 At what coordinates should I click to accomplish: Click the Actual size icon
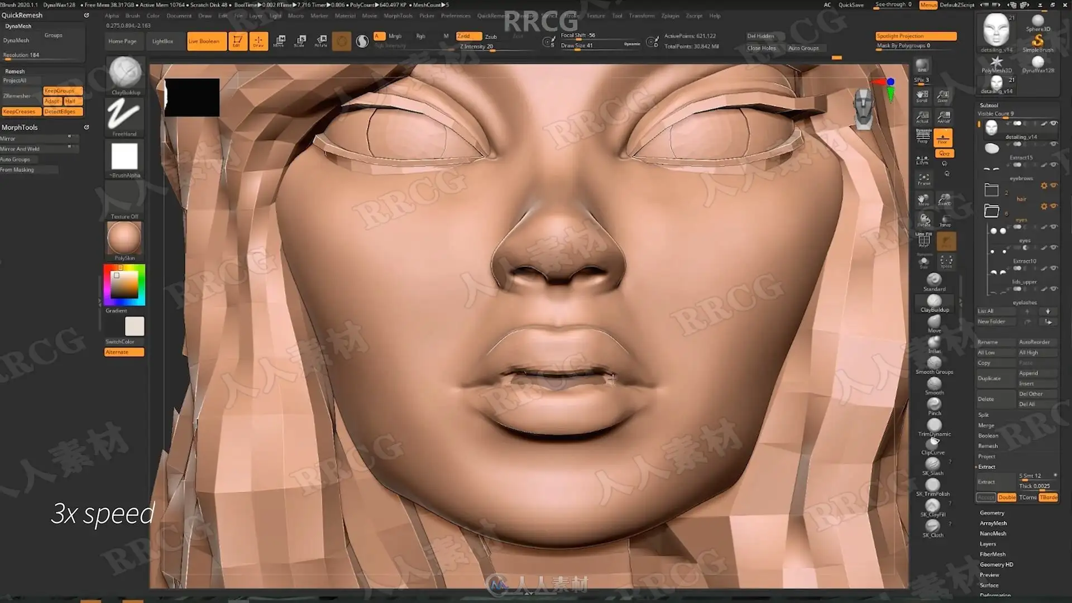tap(922, 117)
